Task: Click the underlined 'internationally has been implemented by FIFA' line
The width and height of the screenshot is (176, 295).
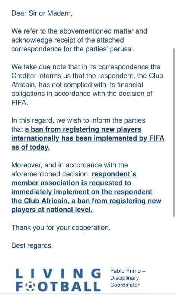Action: (x=88, y=138)
